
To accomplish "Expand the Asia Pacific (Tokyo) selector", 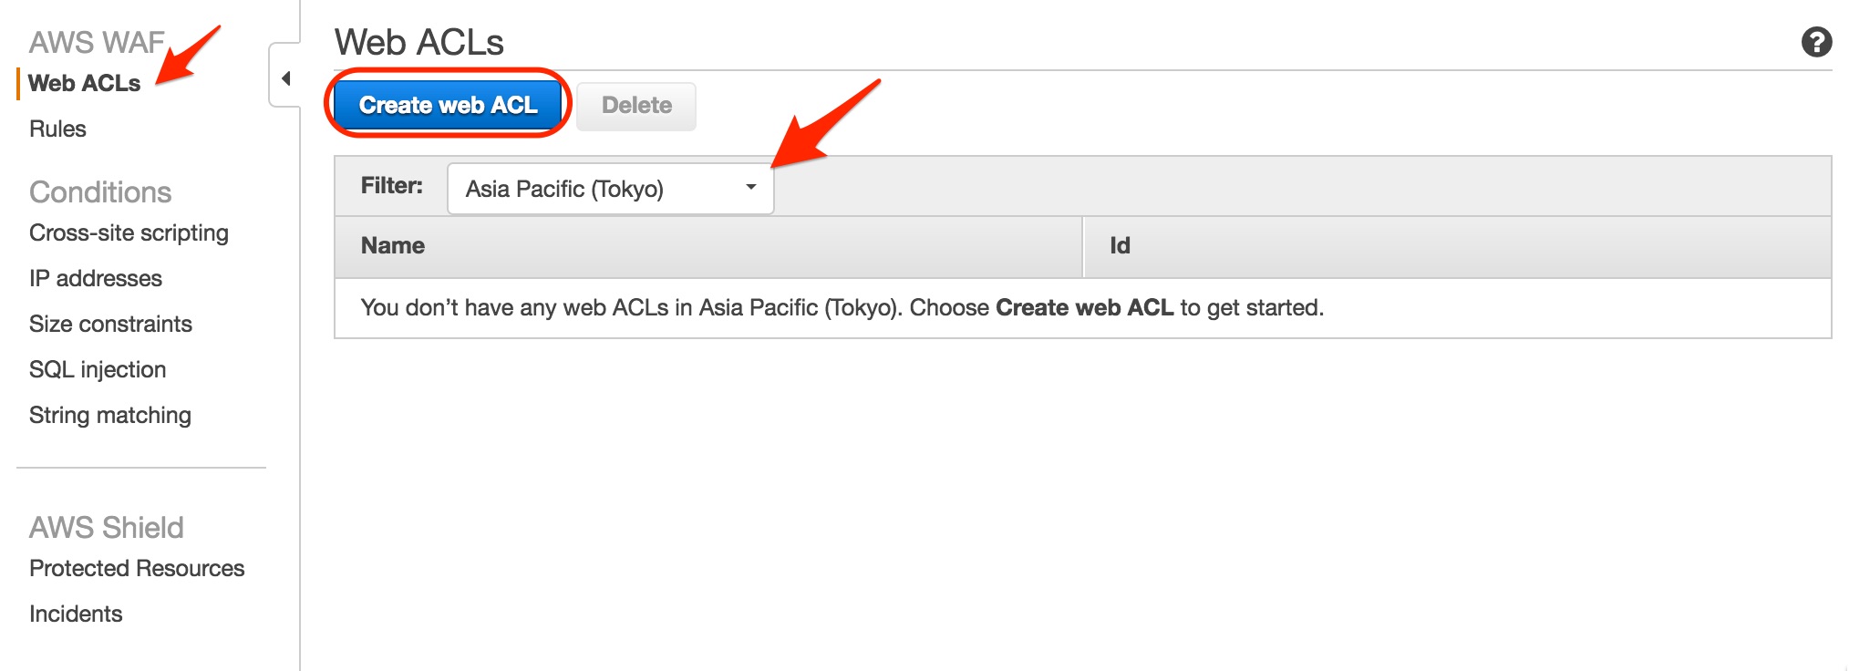I will click(608, 188).
